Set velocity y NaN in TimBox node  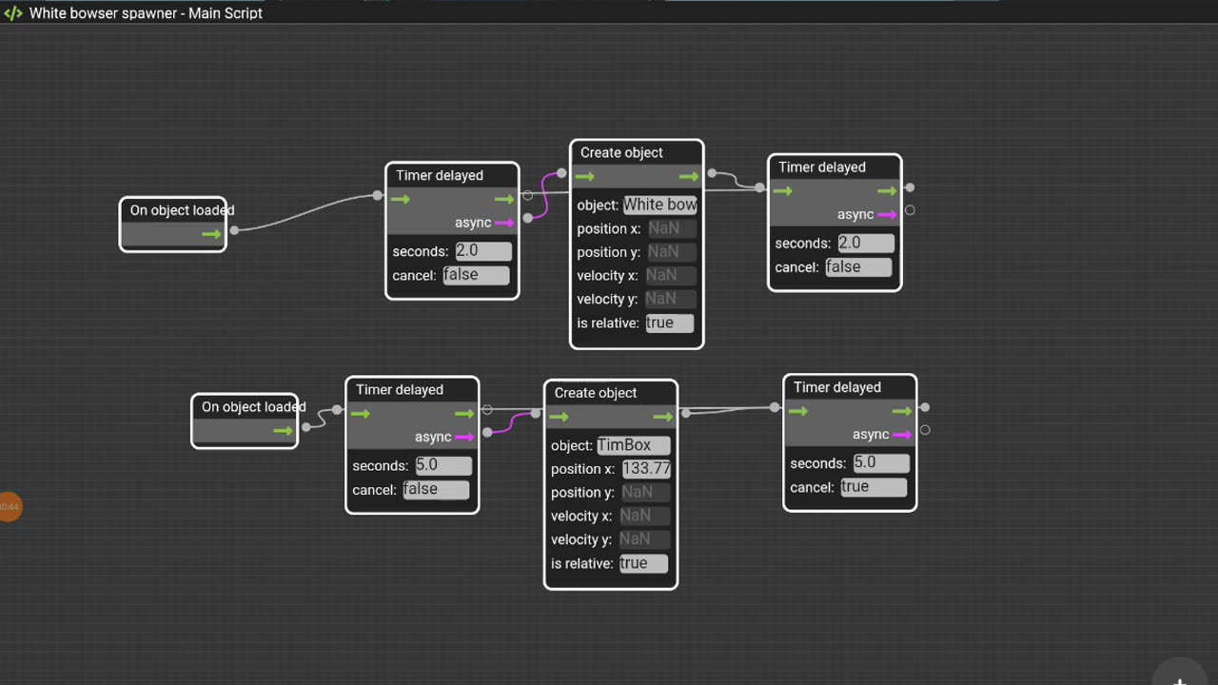point(644,539)
